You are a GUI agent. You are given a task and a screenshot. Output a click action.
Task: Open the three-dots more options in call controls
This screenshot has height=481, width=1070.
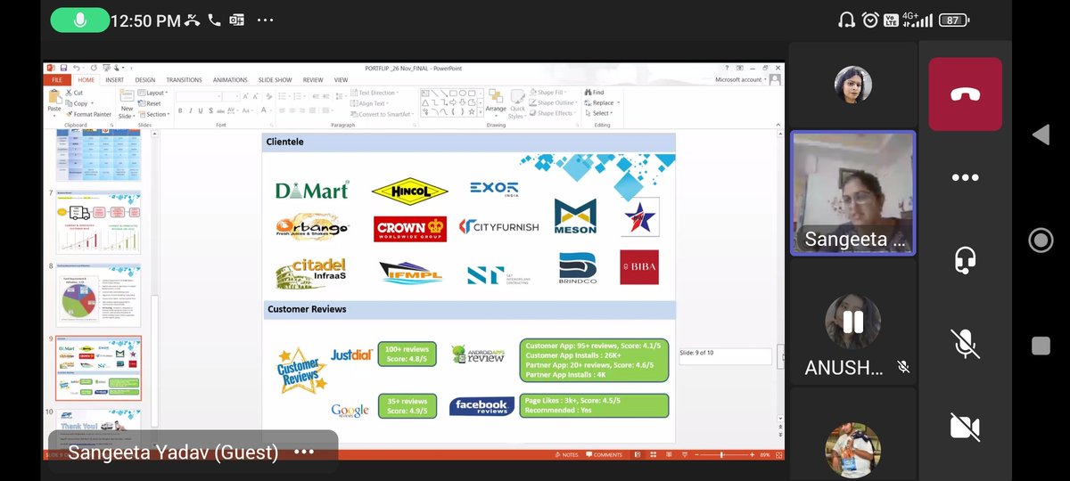coord(965,177)
